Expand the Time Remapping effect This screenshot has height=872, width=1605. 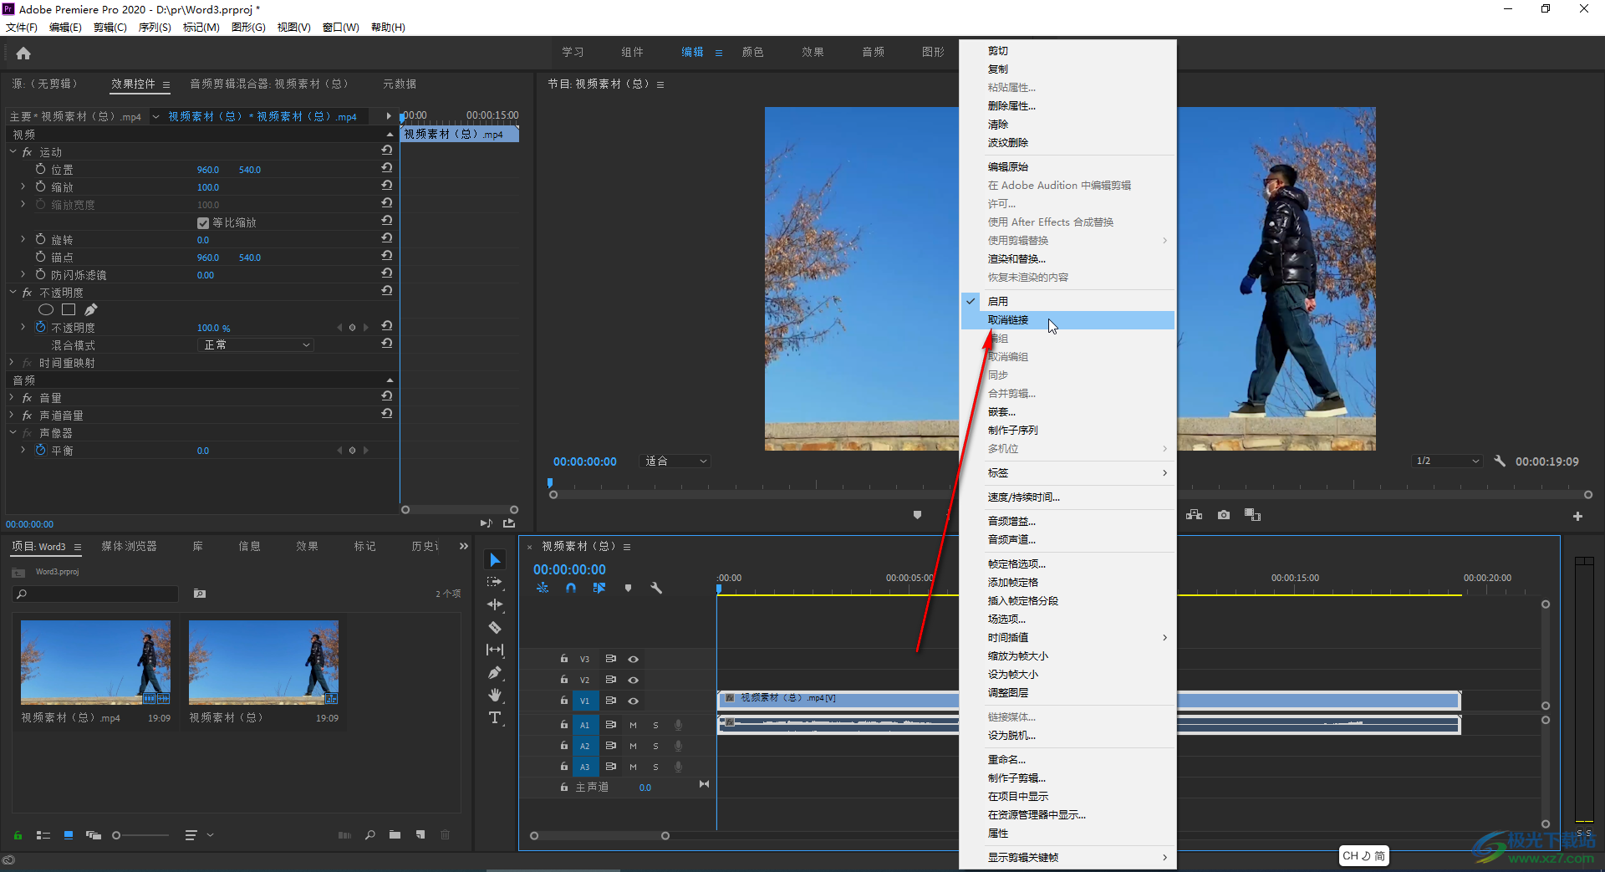(x=13, y=362)
